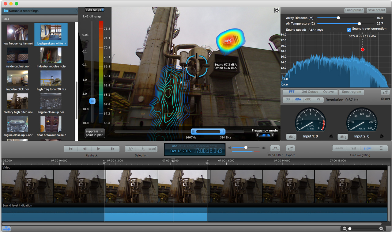Click the Input 2 gauge search button
This screenshot has height=232, width=392.
[343, 137]
